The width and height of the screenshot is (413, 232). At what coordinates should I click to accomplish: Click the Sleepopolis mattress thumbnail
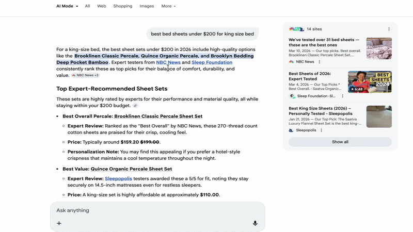coord(379,117)
